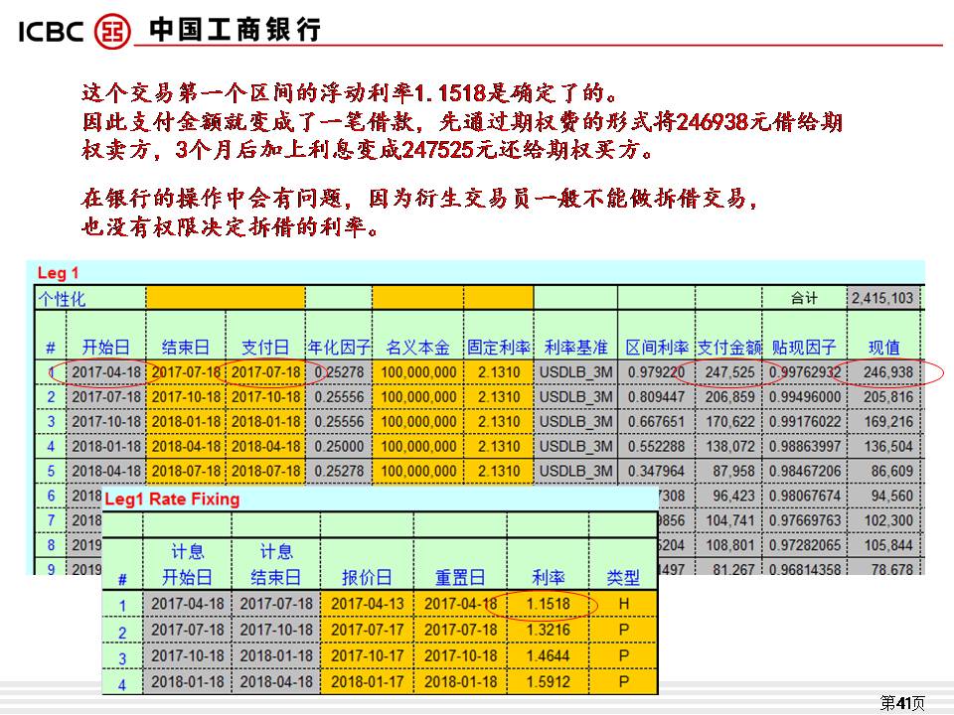Click the 报价日 date 2017-04-13 cell
Image resolution: width=954 pixels, height=715 pixels.
click(x=367, y=605)
